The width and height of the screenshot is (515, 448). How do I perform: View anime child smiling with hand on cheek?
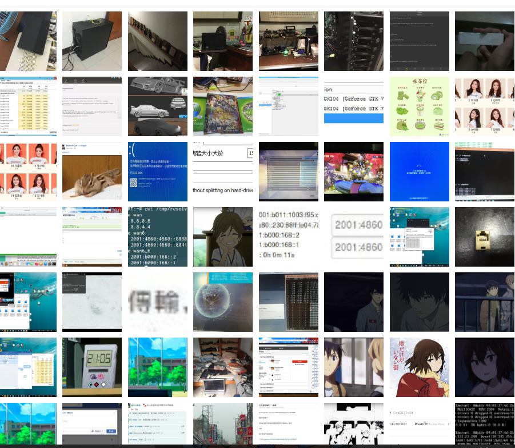tap(223, 237)
